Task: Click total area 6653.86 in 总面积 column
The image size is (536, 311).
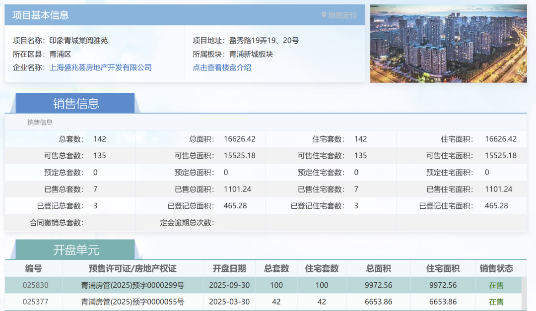Action: pos(378,302)
